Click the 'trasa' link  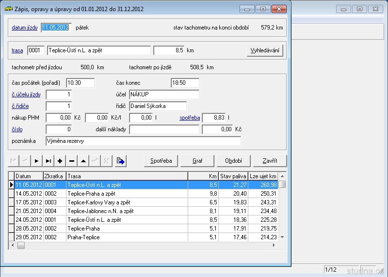[17, 50]
